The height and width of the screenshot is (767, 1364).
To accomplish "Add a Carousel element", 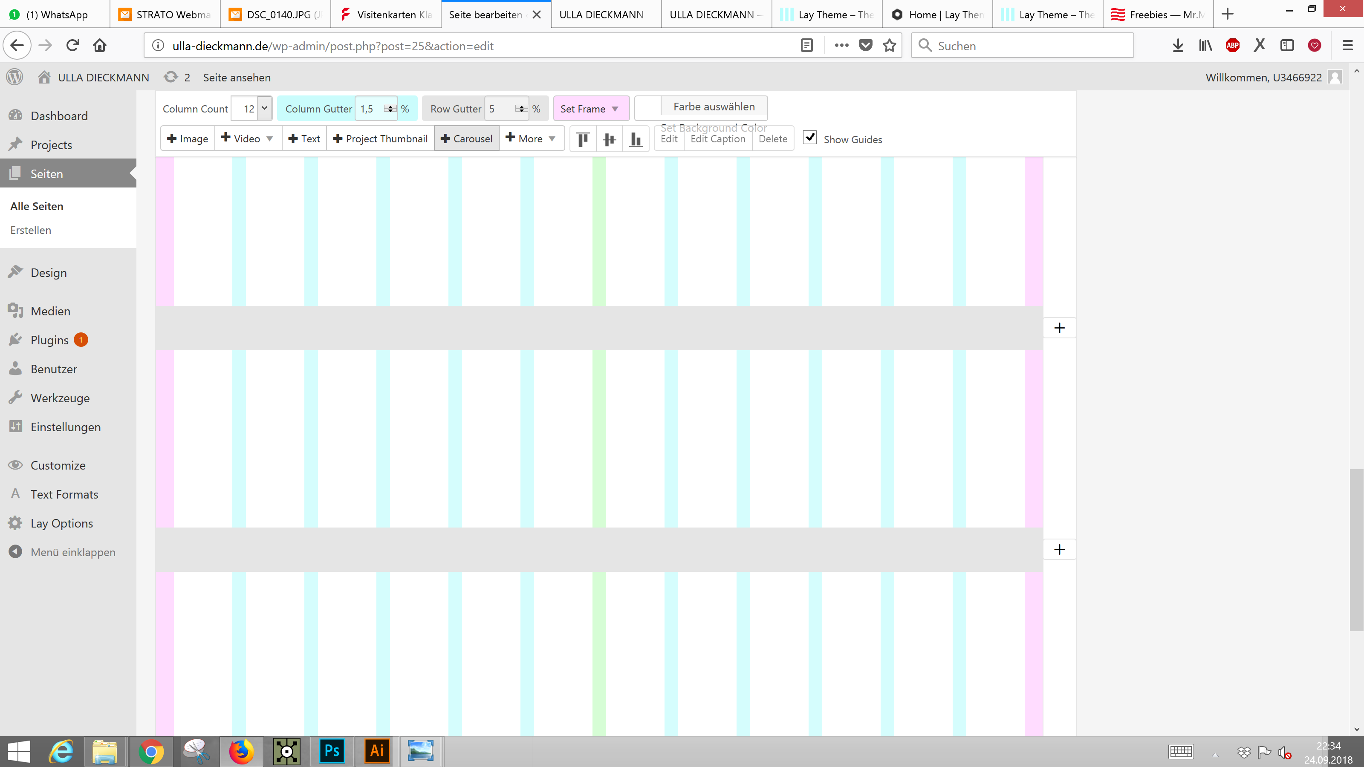I will click(466, 138).
